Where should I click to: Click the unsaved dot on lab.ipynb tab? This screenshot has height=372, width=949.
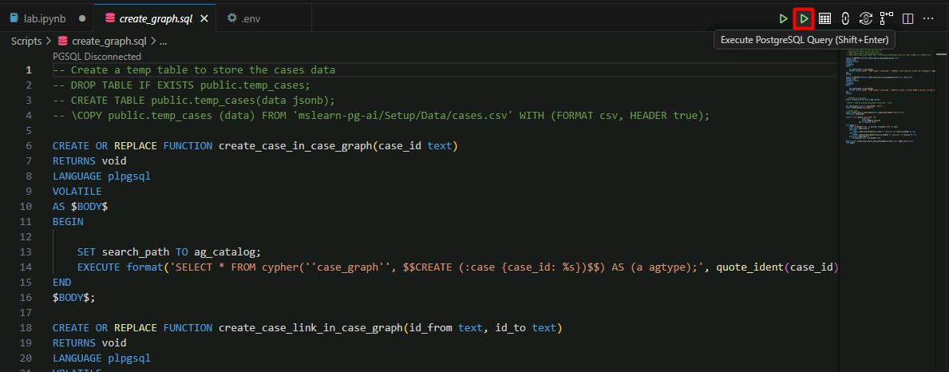(82, 18)
